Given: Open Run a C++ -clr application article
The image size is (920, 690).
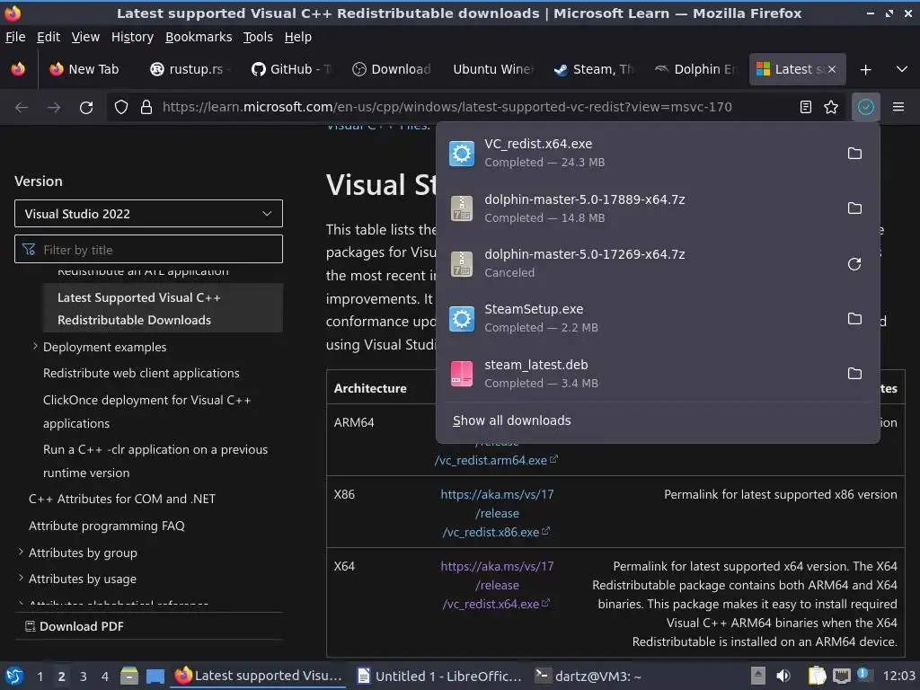Looking at the screenshot, I should coord(155,461).
